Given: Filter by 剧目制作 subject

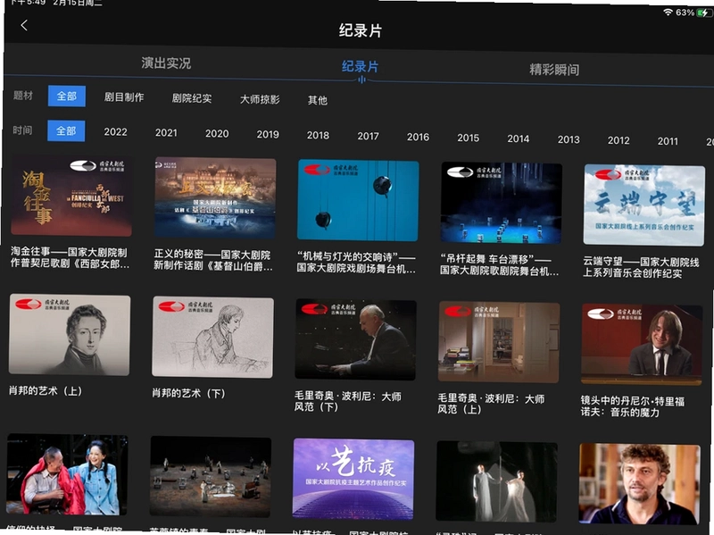Looking at the screenshot, I should tap(124, 97).
